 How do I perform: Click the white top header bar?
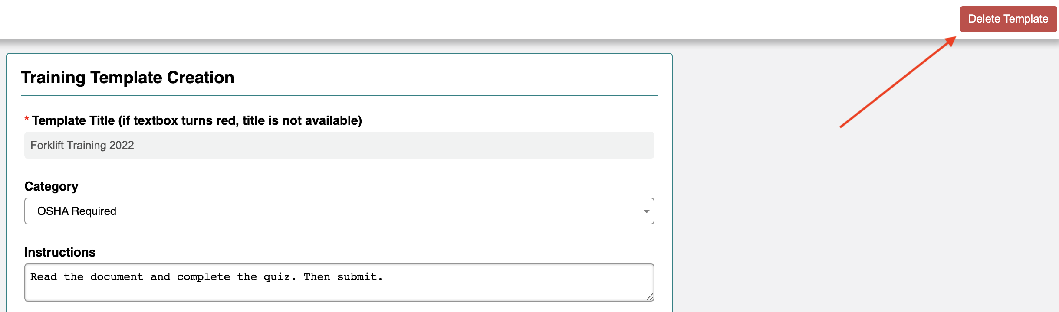point(477,19)
